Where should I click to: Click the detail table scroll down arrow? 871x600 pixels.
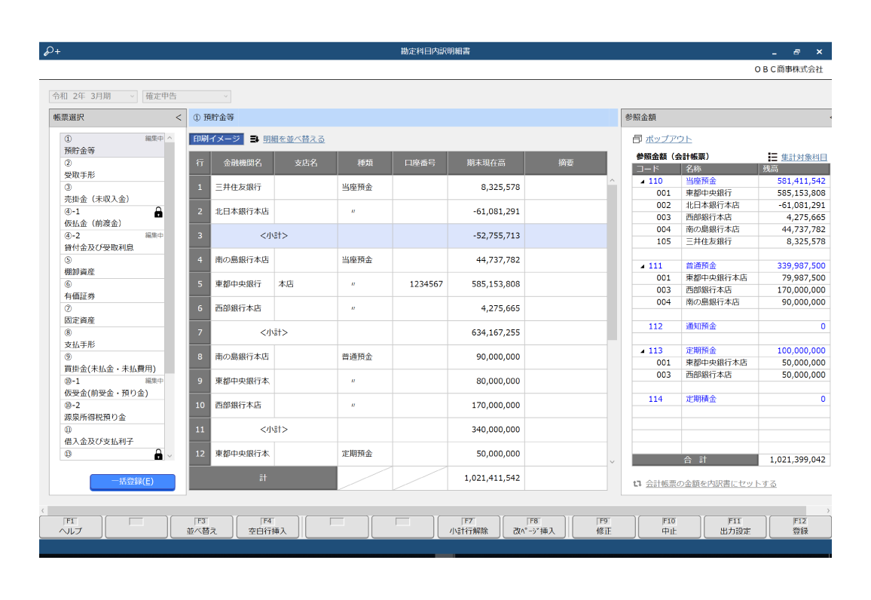(612, 461)
